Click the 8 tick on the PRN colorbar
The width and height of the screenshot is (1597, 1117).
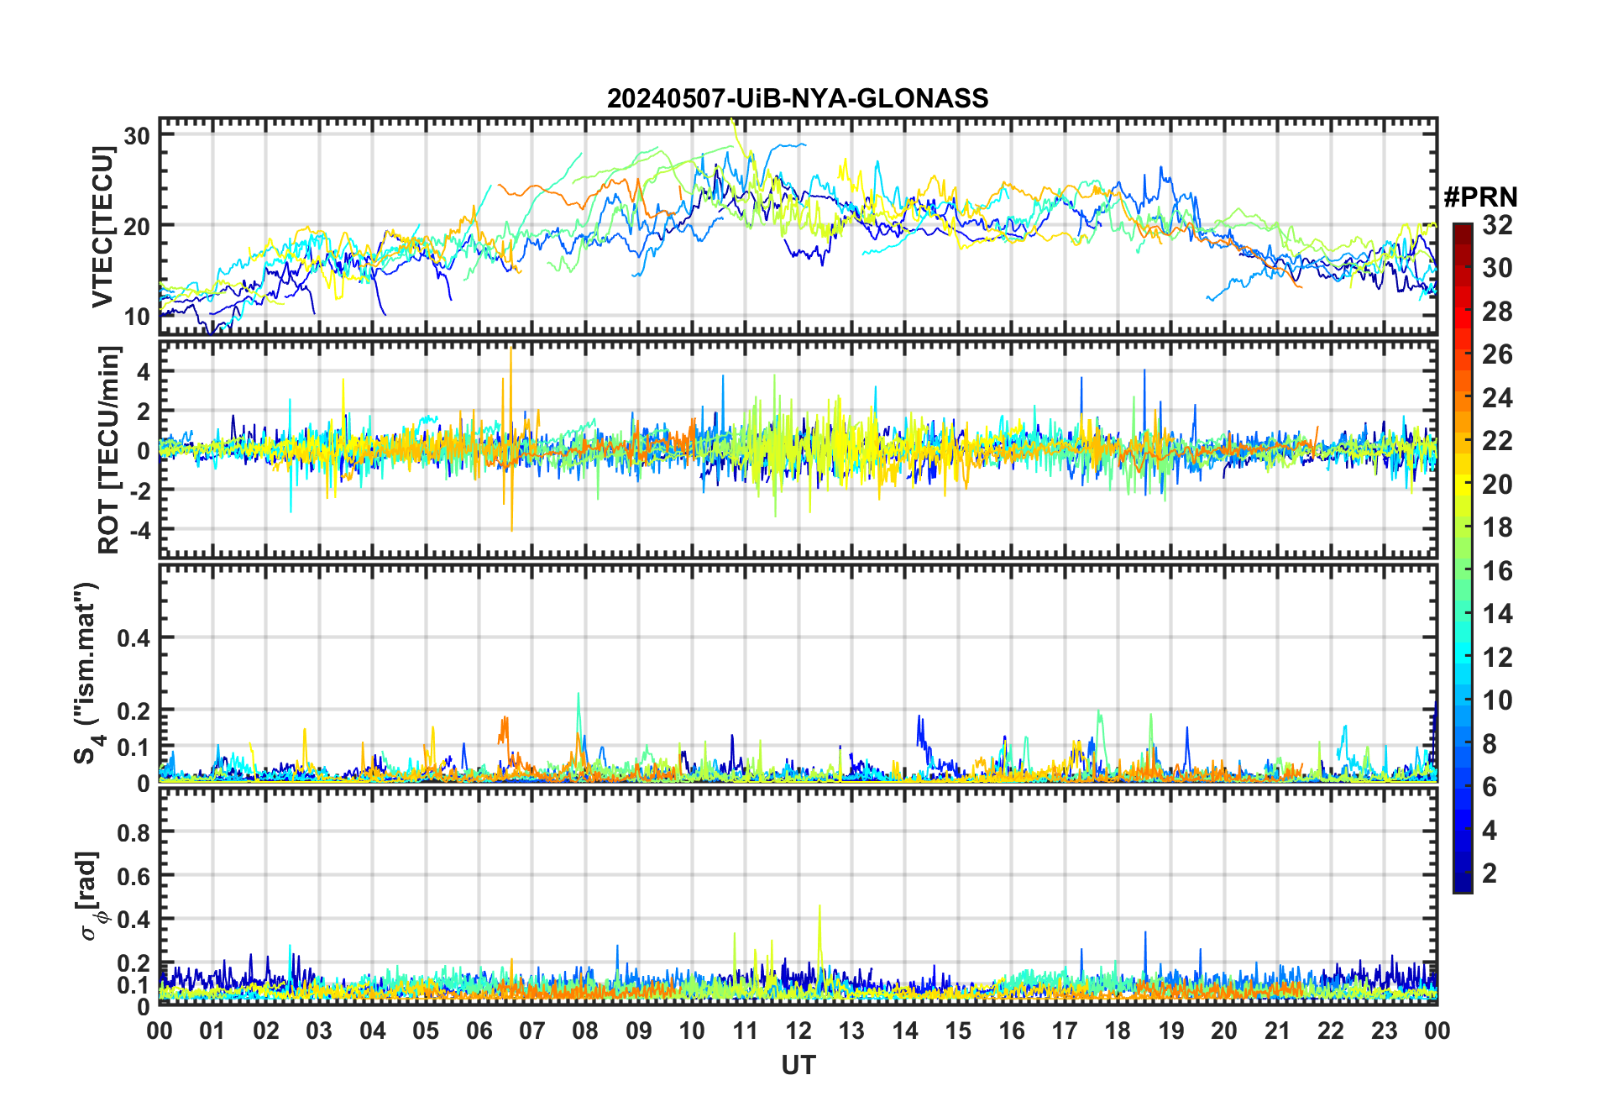(x=1490, y=744)
